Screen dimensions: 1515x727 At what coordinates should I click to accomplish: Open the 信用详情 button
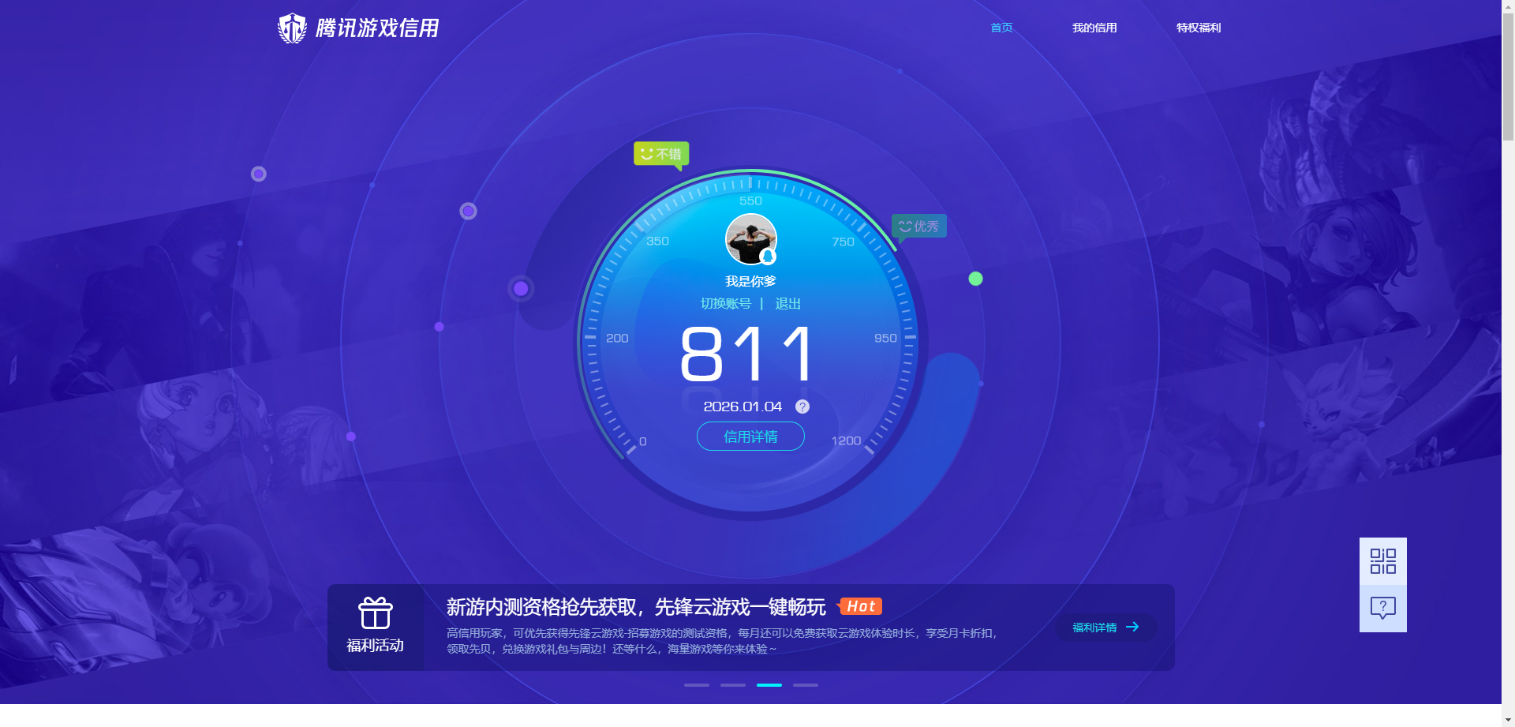[750, 436]
